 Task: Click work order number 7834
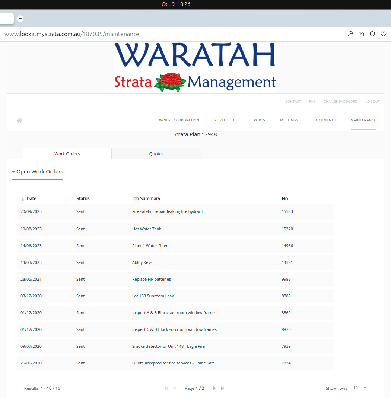(286, 363)
